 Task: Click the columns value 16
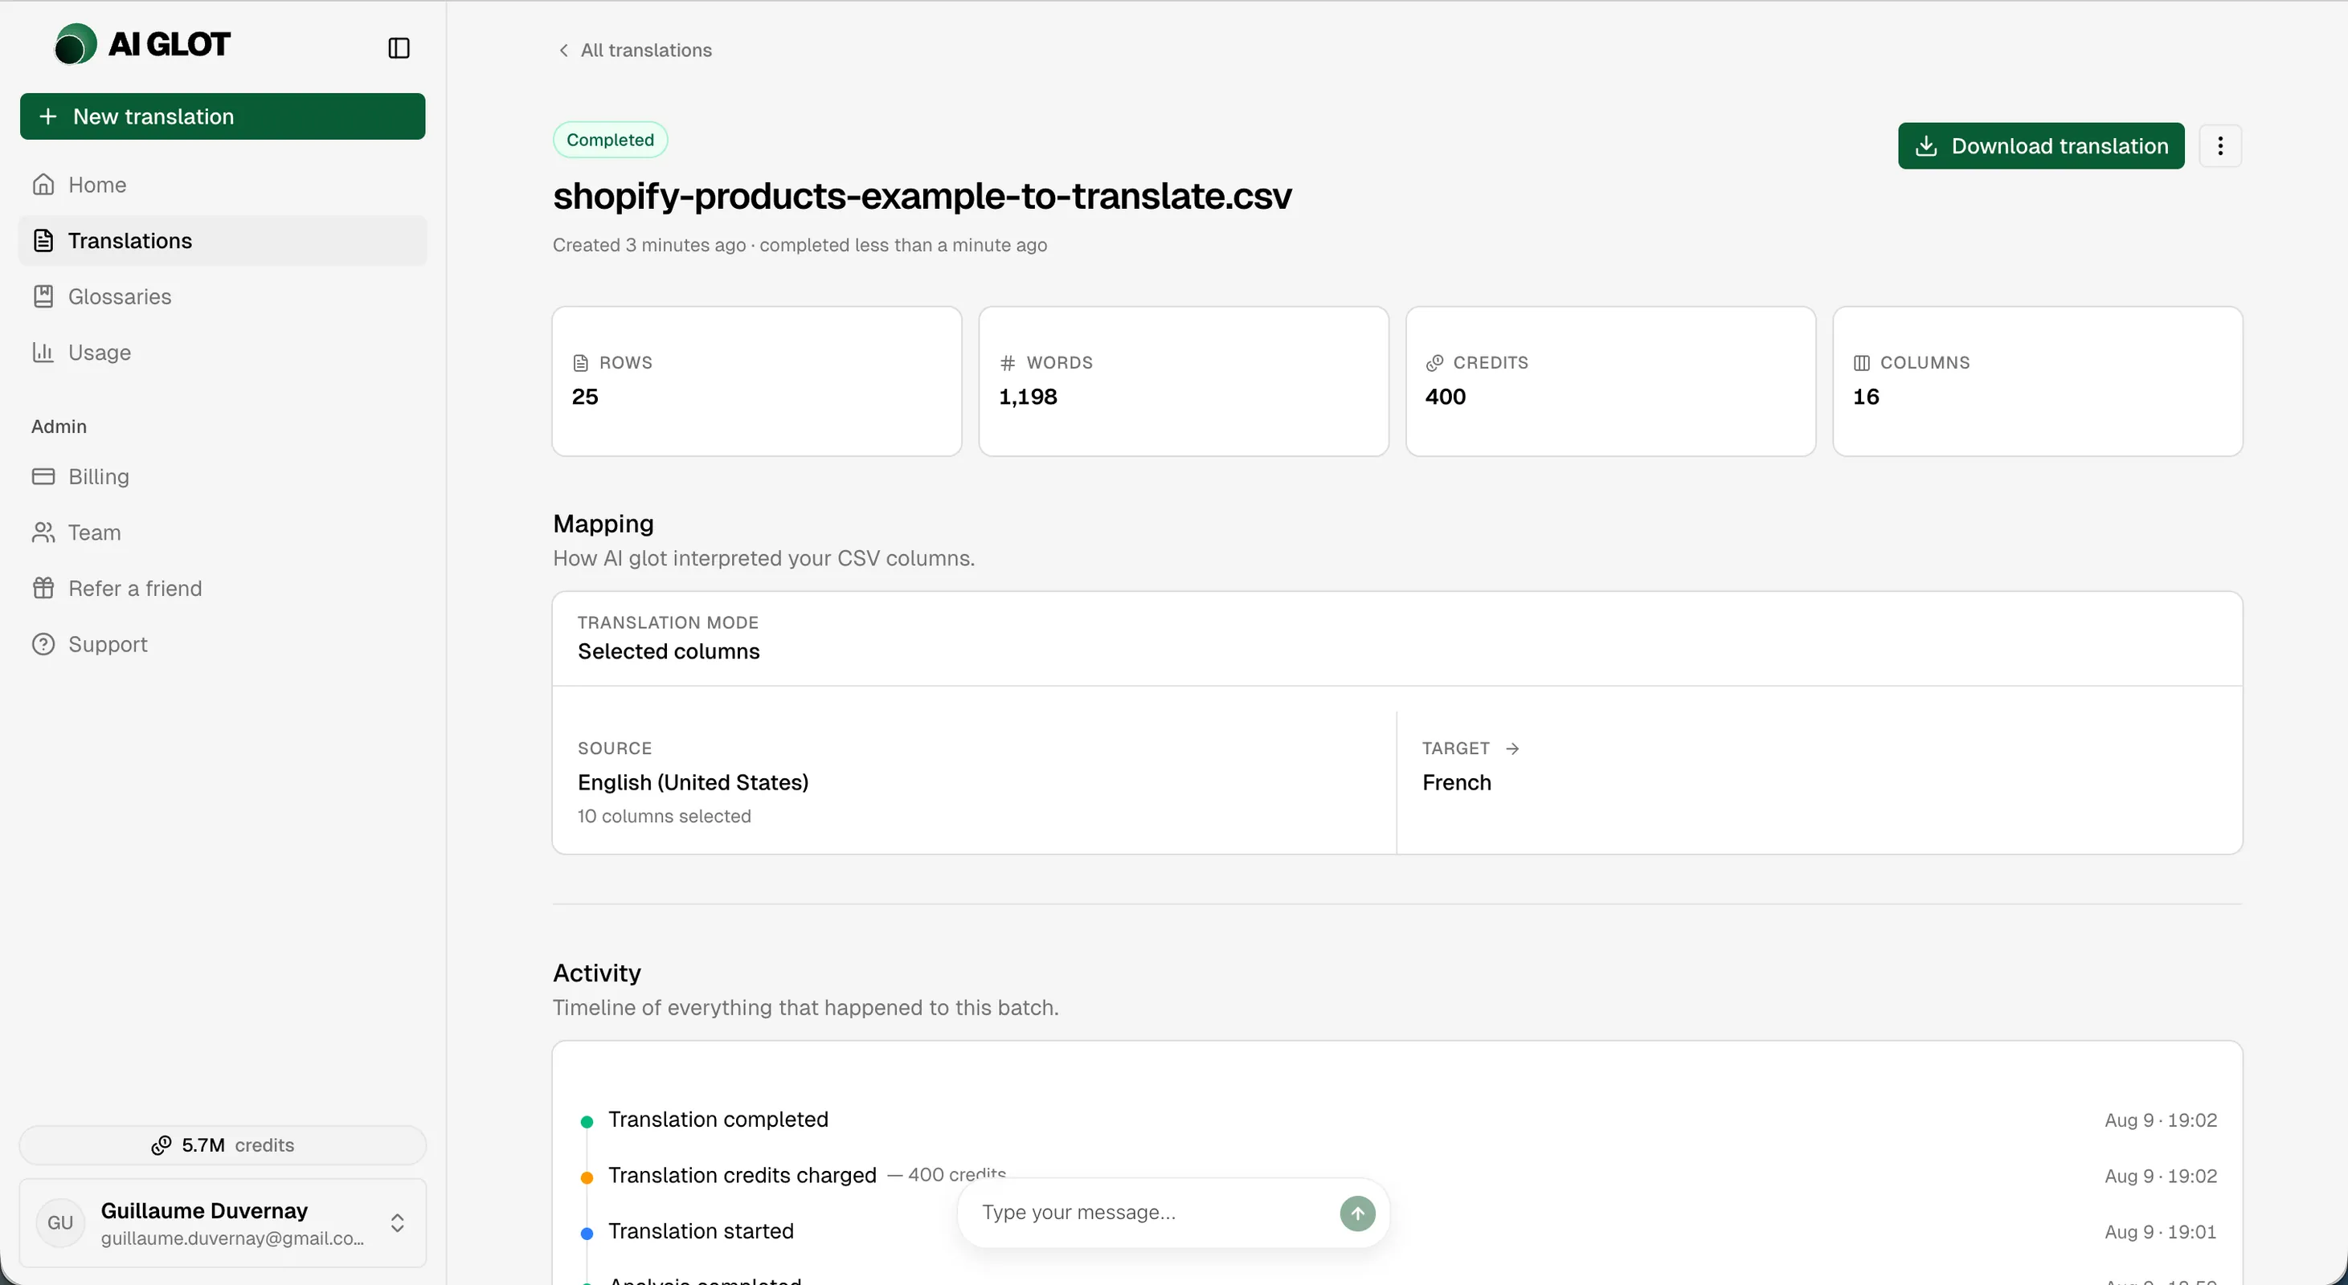pyautogui.click(x=1866, y=397)
